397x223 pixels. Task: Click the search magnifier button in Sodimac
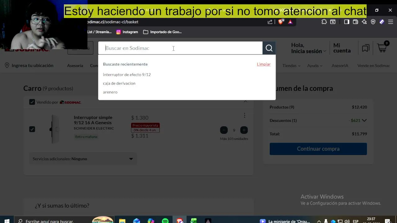(269, 48)
